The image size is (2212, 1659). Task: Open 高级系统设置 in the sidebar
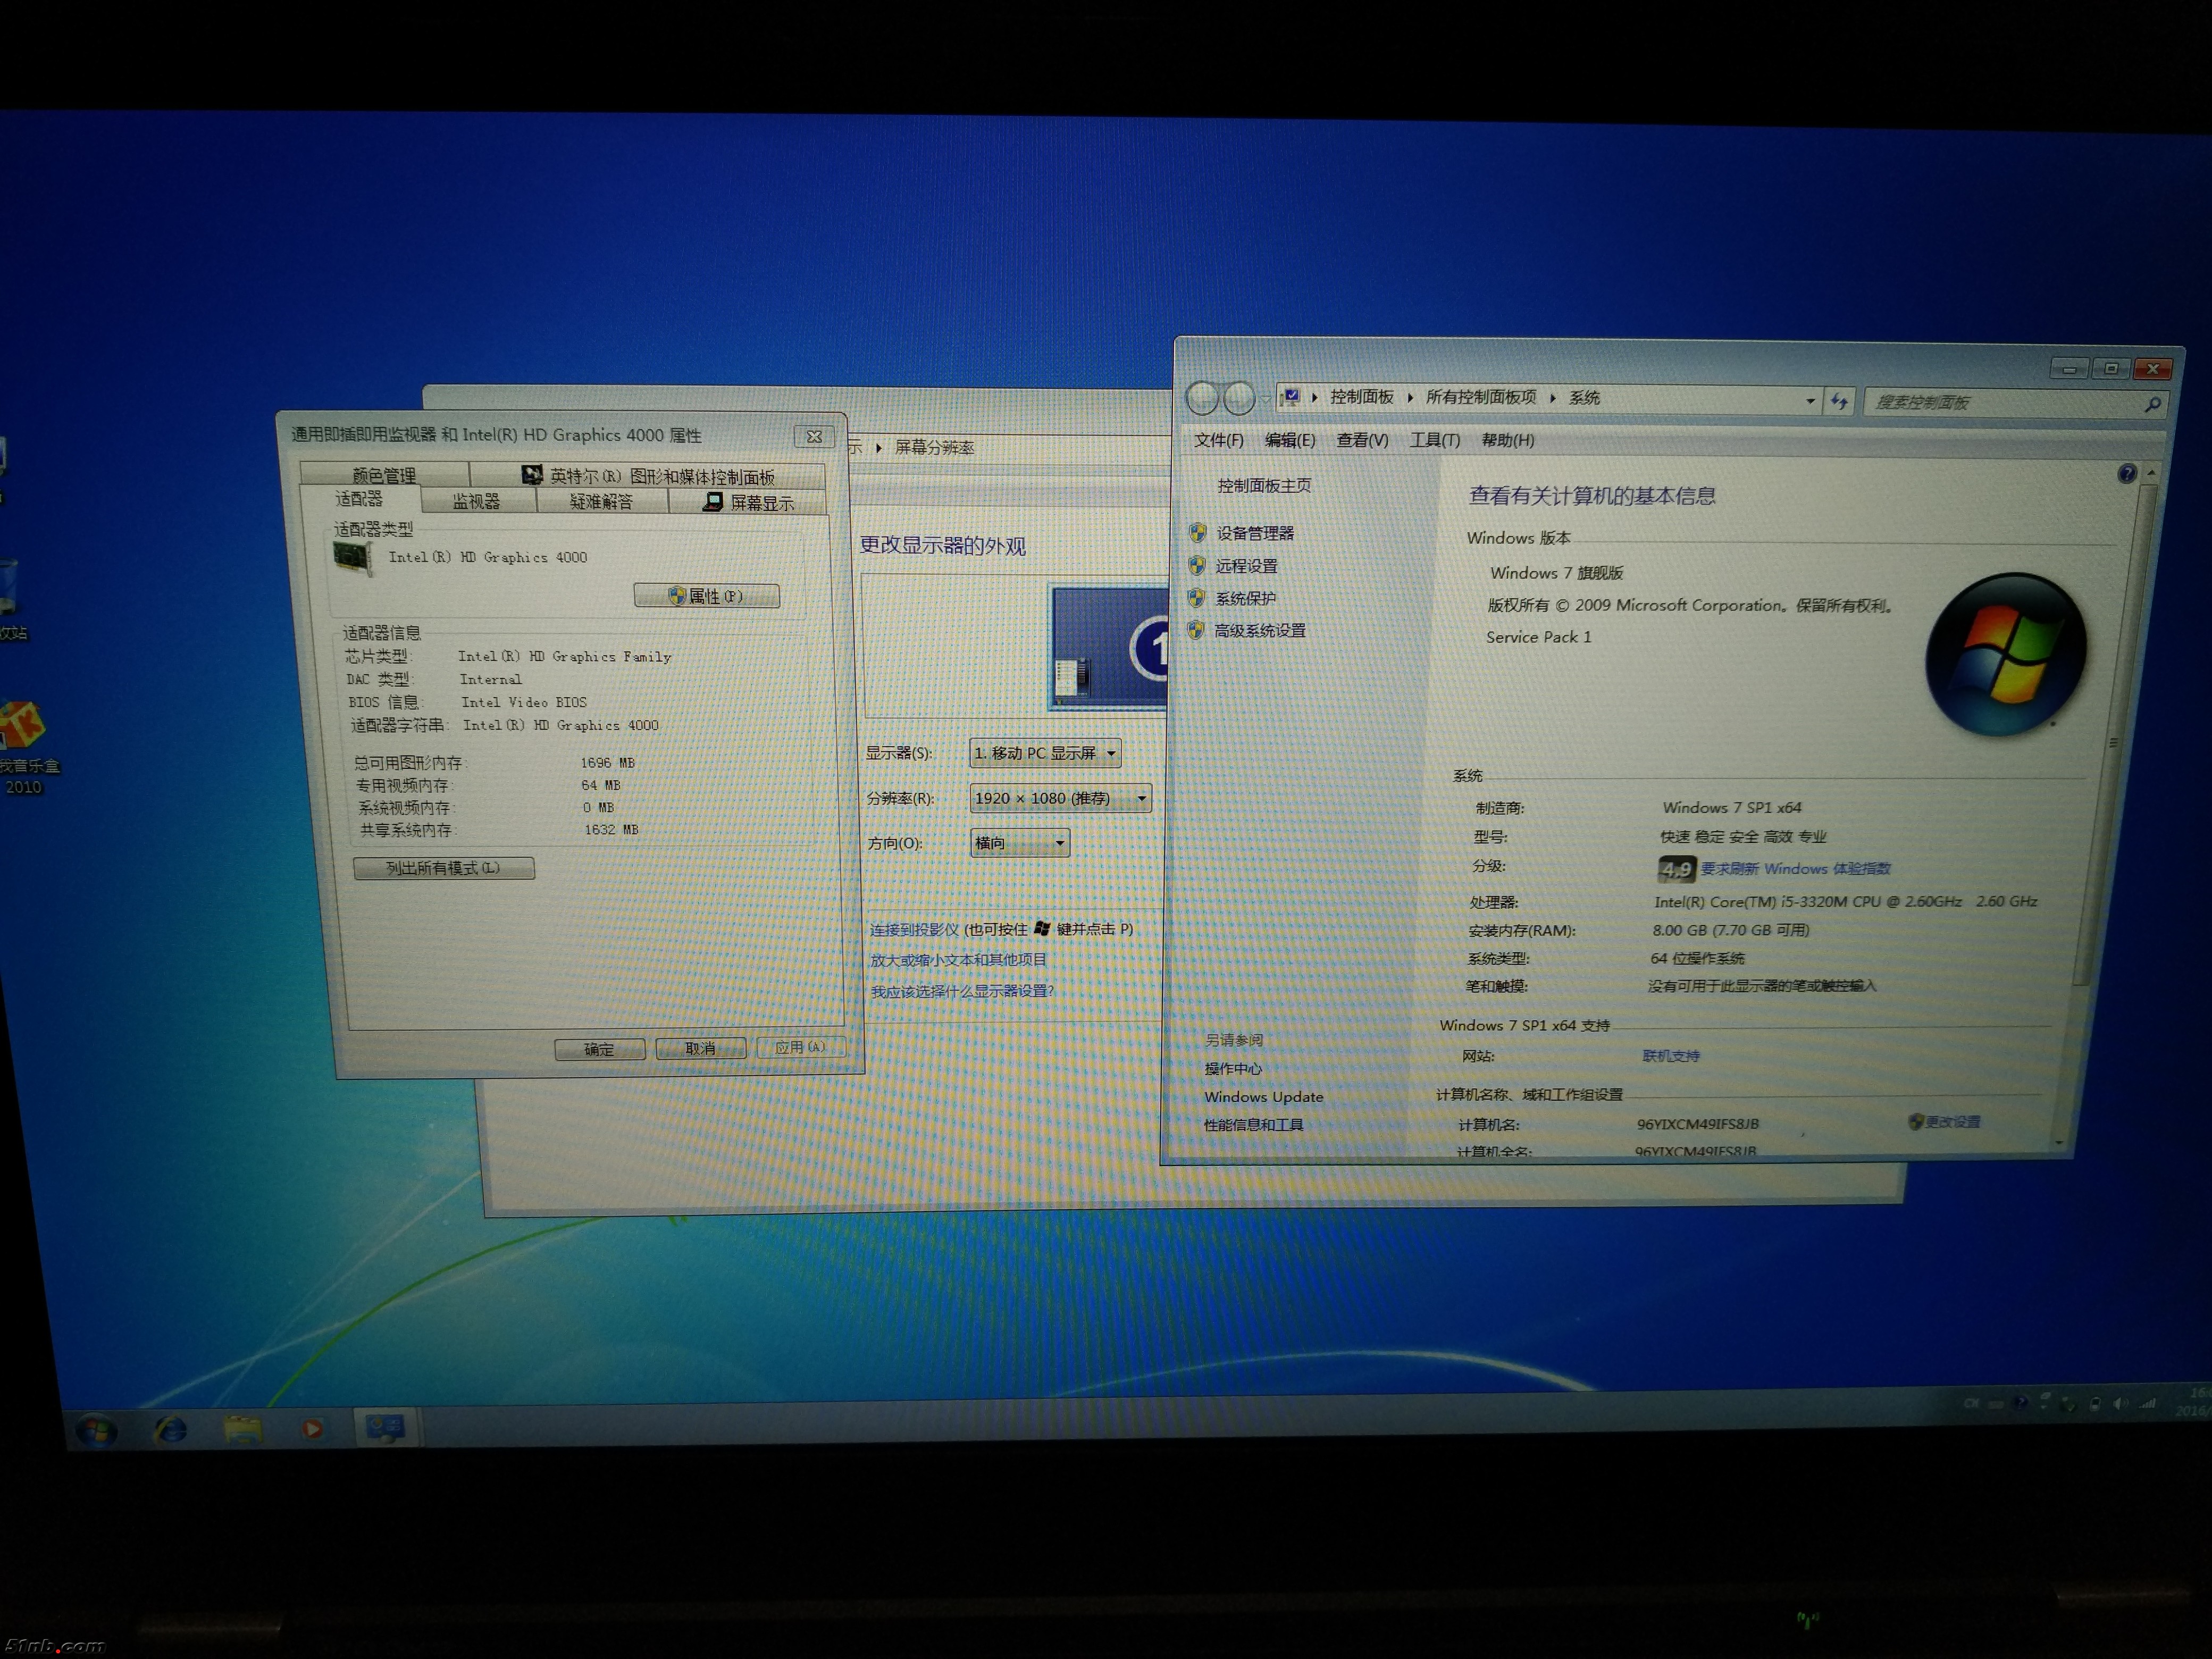1259,631
